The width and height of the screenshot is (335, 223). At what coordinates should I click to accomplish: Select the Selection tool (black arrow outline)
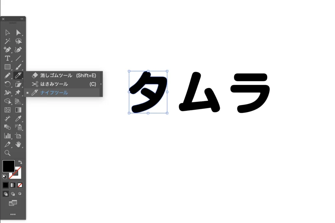[8, 33]
